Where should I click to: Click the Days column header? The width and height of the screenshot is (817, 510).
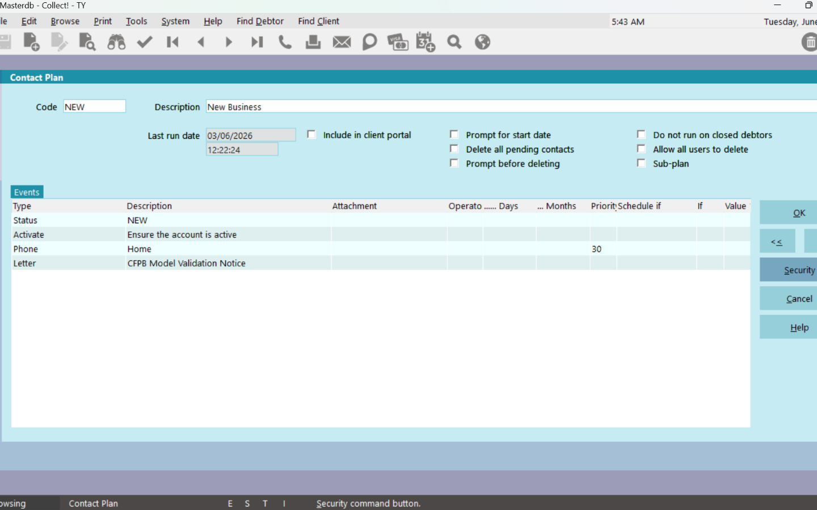coord(508,206)
